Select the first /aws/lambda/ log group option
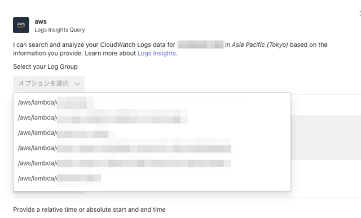This screenshot has width=361, height=218. (152, 103)
